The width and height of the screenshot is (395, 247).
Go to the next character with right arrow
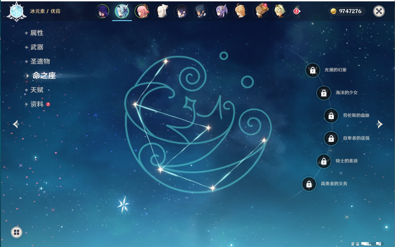(x=379, y=124)
